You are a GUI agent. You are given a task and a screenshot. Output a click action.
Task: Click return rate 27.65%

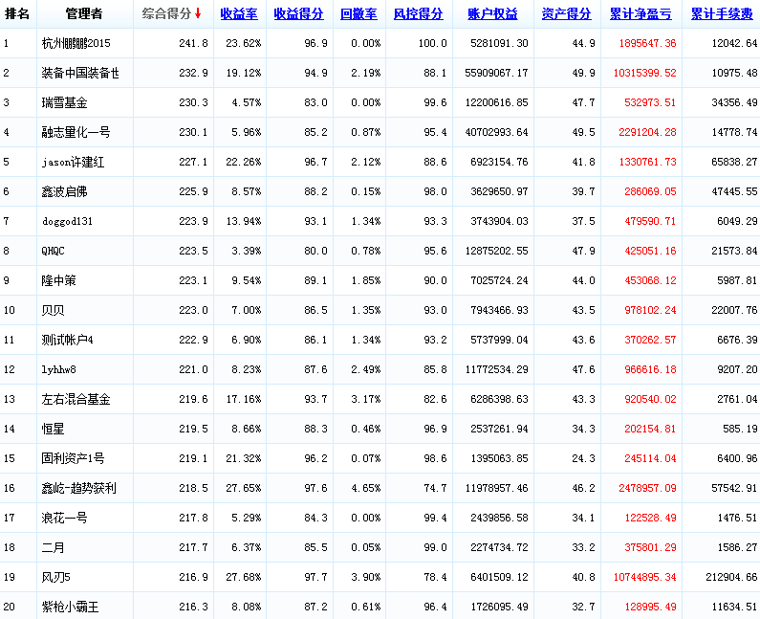(244, 488)
